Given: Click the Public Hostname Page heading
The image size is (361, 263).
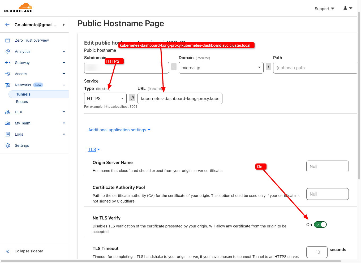Looking at the screenshot, I should 121,23.
